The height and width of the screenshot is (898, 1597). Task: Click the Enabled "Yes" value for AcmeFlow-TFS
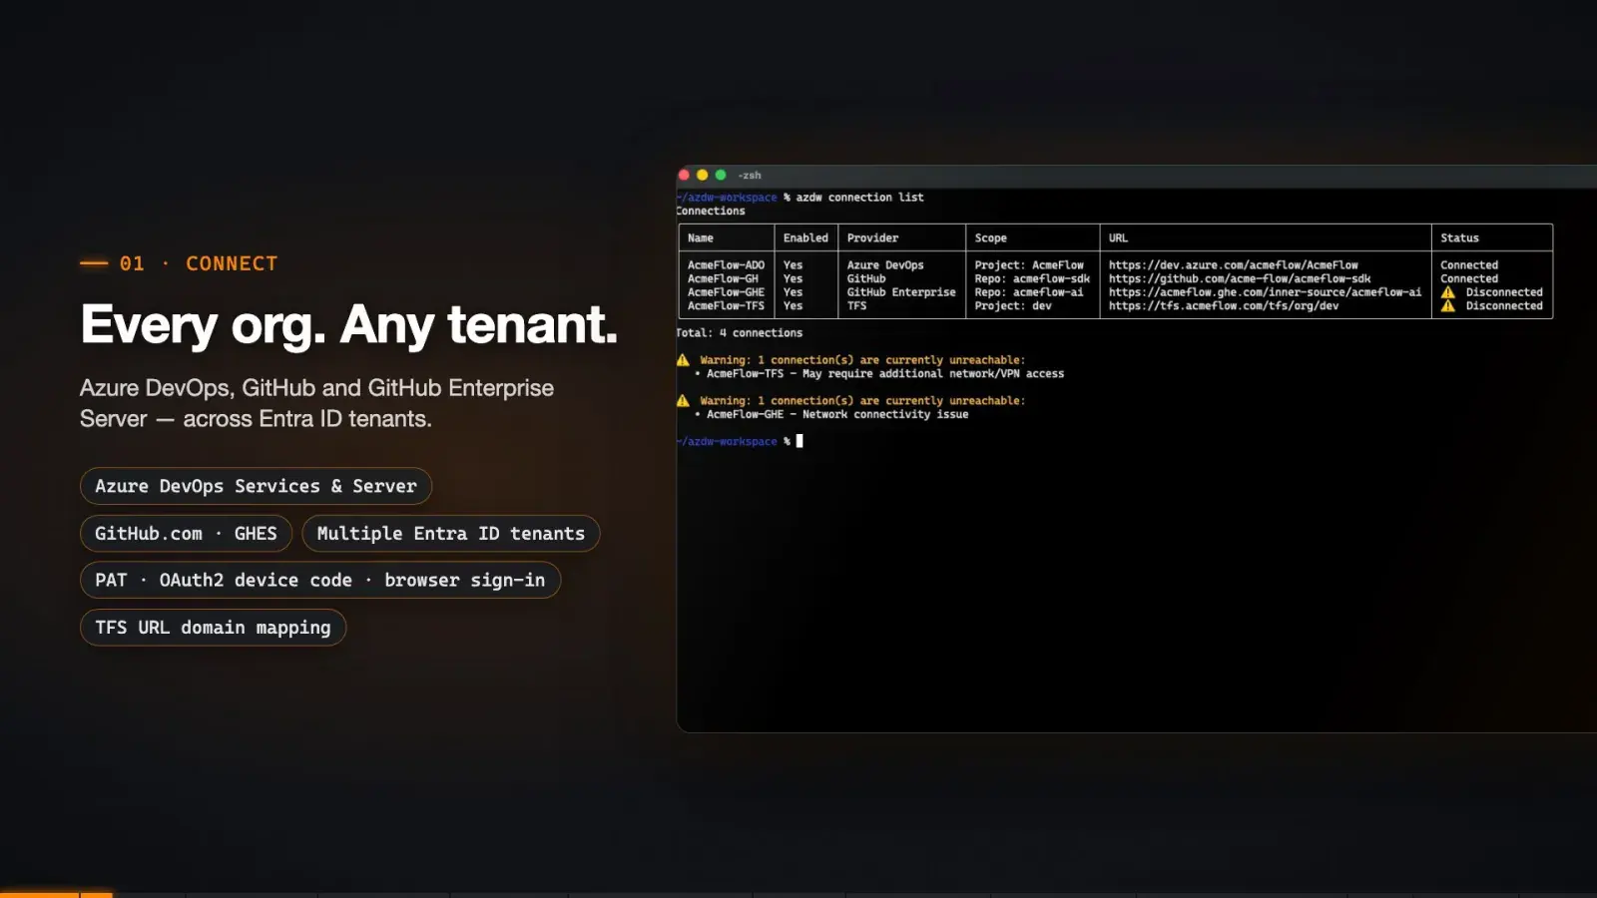793,306
